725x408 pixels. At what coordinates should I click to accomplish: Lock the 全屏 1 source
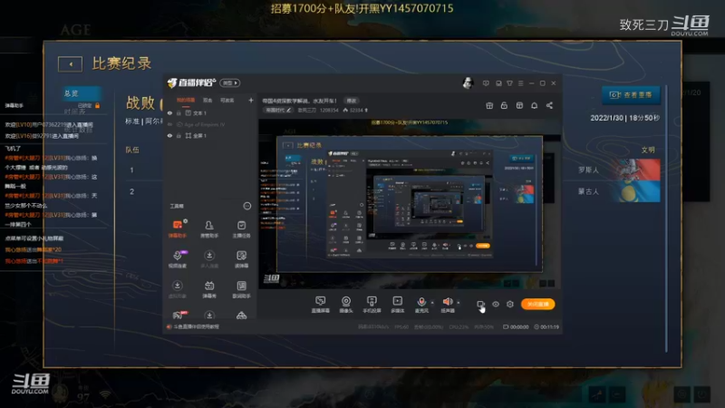(179, 135)
